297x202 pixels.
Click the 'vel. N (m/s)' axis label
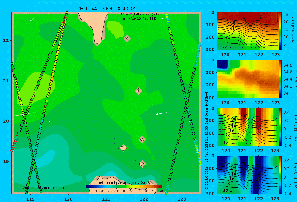pyautogui.click(x=295, y=127)
